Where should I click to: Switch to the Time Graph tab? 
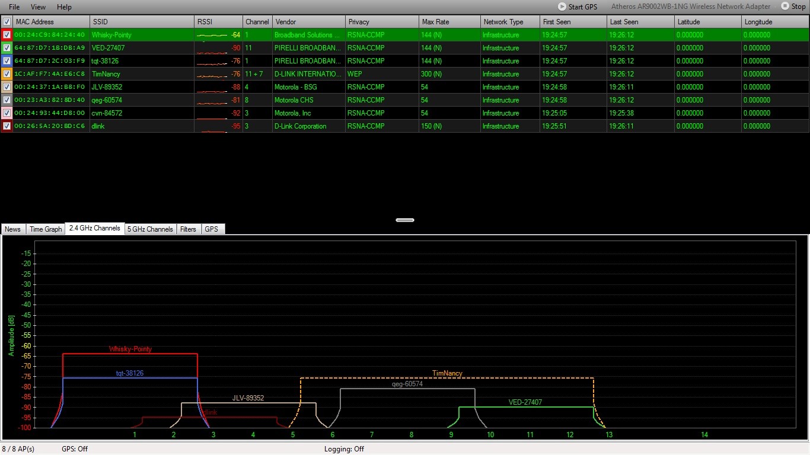tap(46, 229)
